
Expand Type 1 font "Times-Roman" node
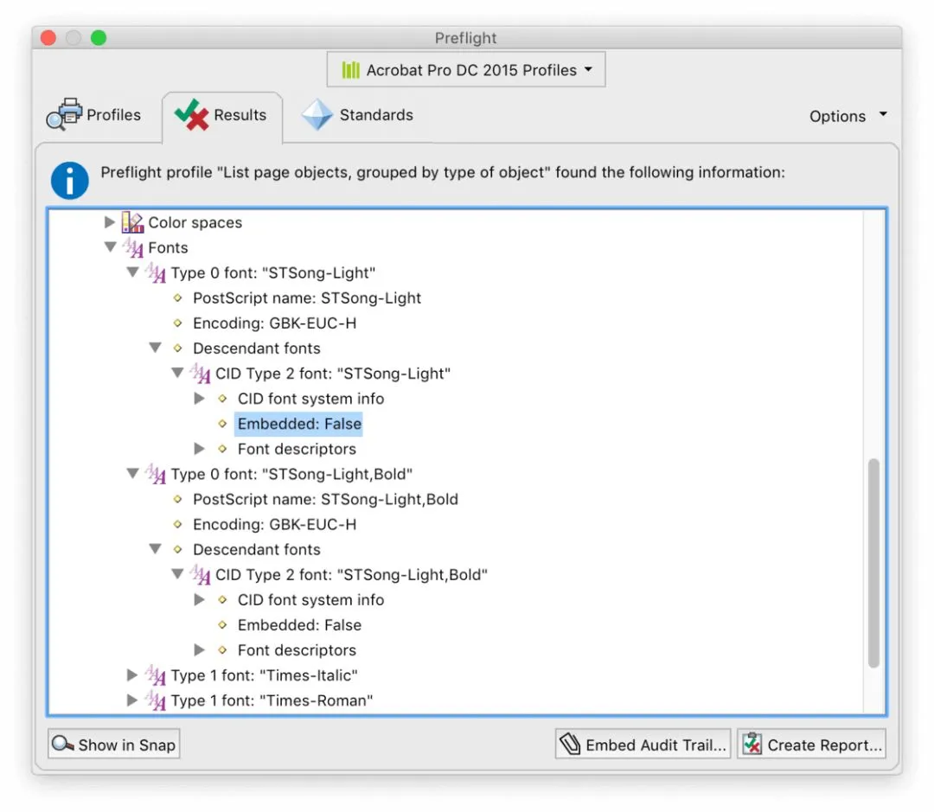pyautogui.click(x=132, y=700)
